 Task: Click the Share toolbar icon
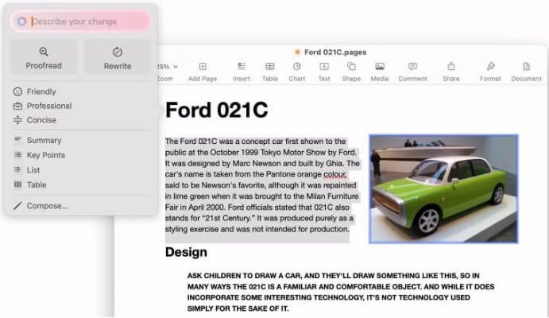[x=451, y=66]
